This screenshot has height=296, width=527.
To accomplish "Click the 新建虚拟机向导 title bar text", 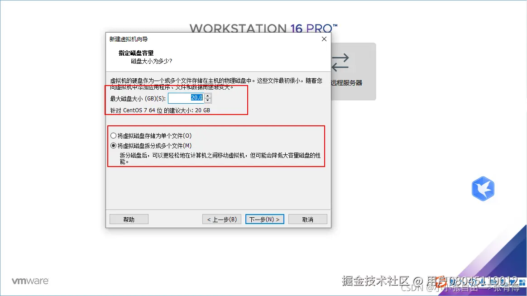I will [129, 39].
